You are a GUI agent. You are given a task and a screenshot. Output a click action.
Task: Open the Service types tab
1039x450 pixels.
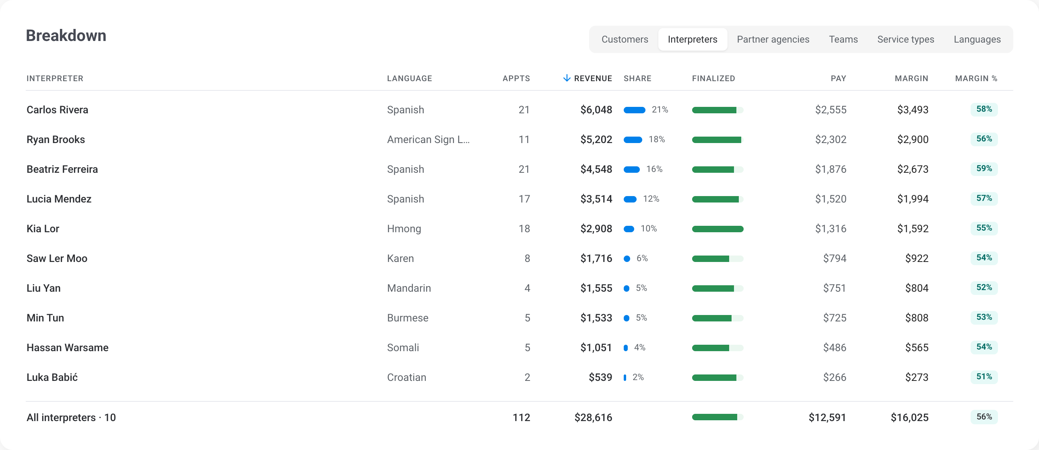[905, 39]
